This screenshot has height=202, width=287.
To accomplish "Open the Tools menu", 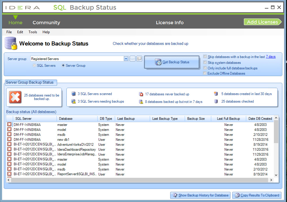I will coord(33,32).
